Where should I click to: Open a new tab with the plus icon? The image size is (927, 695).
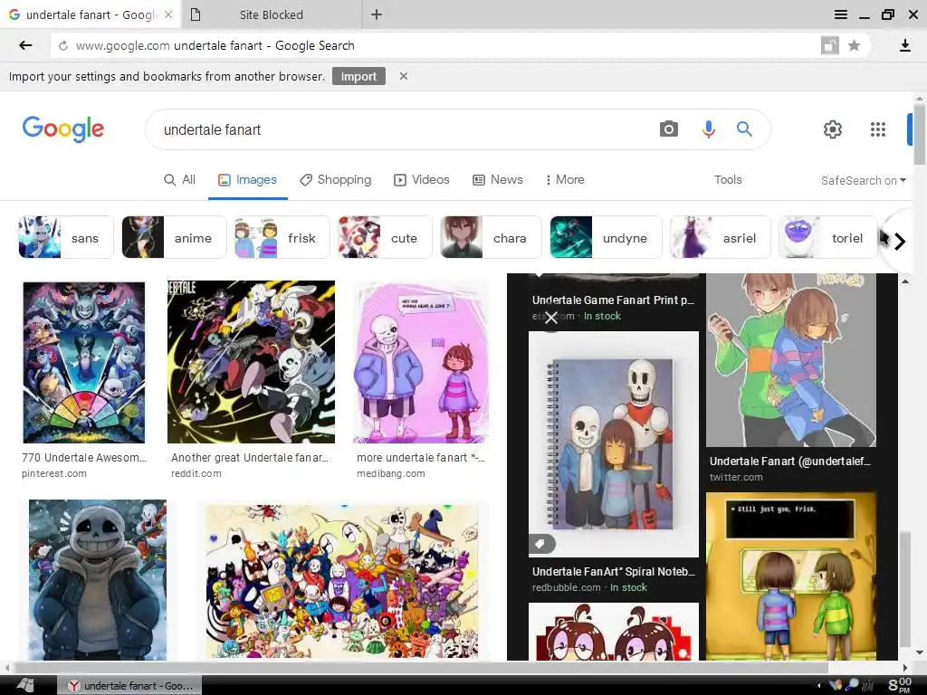coord(377,14)
